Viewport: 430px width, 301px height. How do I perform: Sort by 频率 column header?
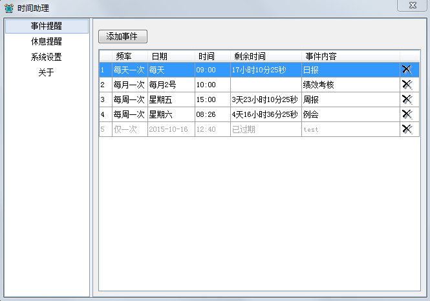130,56
